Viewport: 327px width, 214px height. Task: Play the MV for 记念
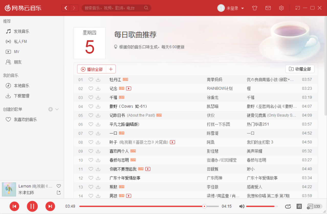[x=129, y=89]
